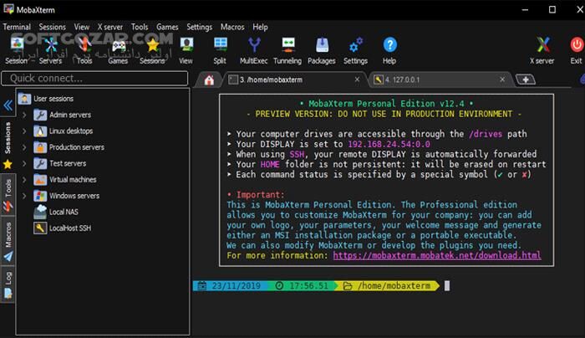Expand the Linux desktops folder
The height and width of the screenshot is (338, 585).
click(x=24, y=131)
